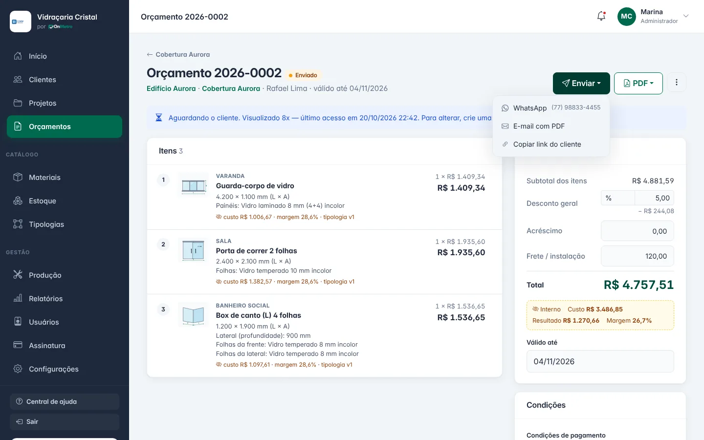Image resolution: width=704 pixels, height=440 pixels.
Task: Open Clientes from the sidebar
Action: [x=65, y=80]
